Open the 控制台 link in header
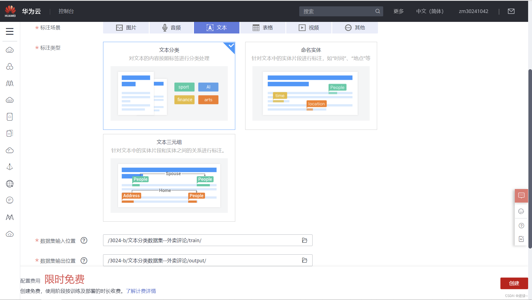 66,11
